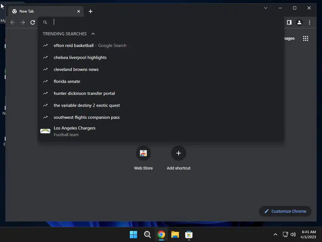This screenshot has width=322, height=242.
Task: Close the New Tab tab
Action: tap(78, 11)
